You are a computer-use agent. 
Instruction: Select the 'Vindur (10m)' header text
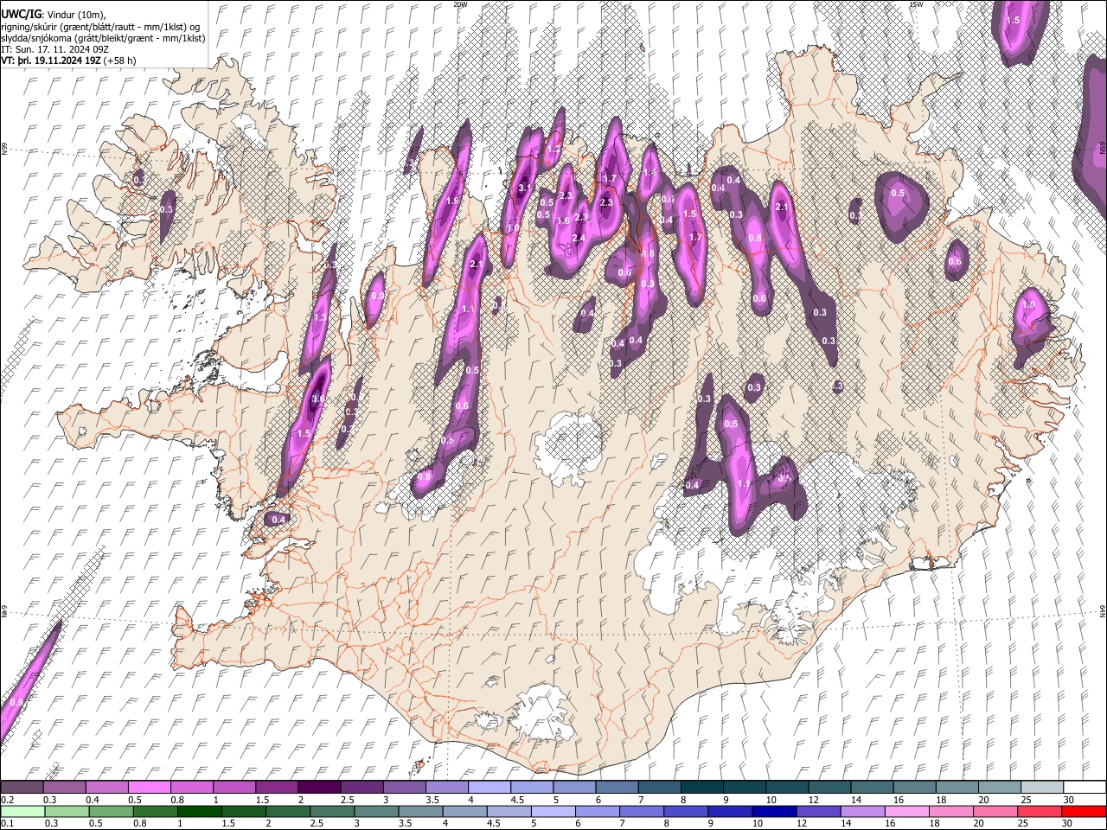pyautogui.click(x=75, y=15)
